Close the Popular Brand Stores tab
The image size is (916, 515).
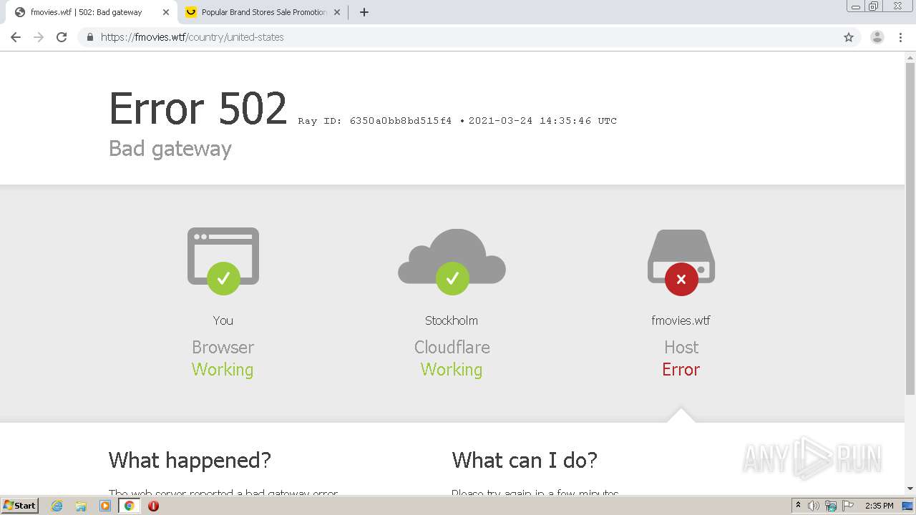coord(337,12)
